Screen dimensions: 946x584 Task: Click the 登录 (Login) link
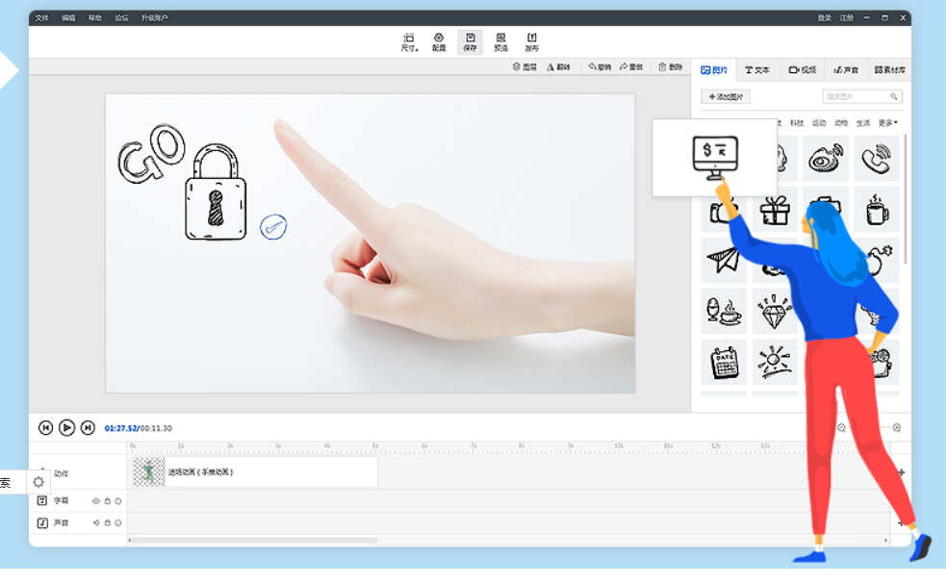[824, 17]
